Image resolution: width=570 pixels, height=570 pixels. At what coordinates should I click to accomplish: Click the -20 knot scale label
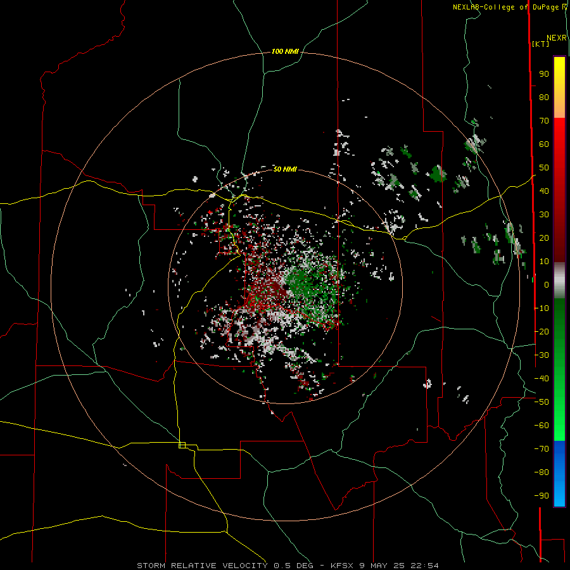541,332
